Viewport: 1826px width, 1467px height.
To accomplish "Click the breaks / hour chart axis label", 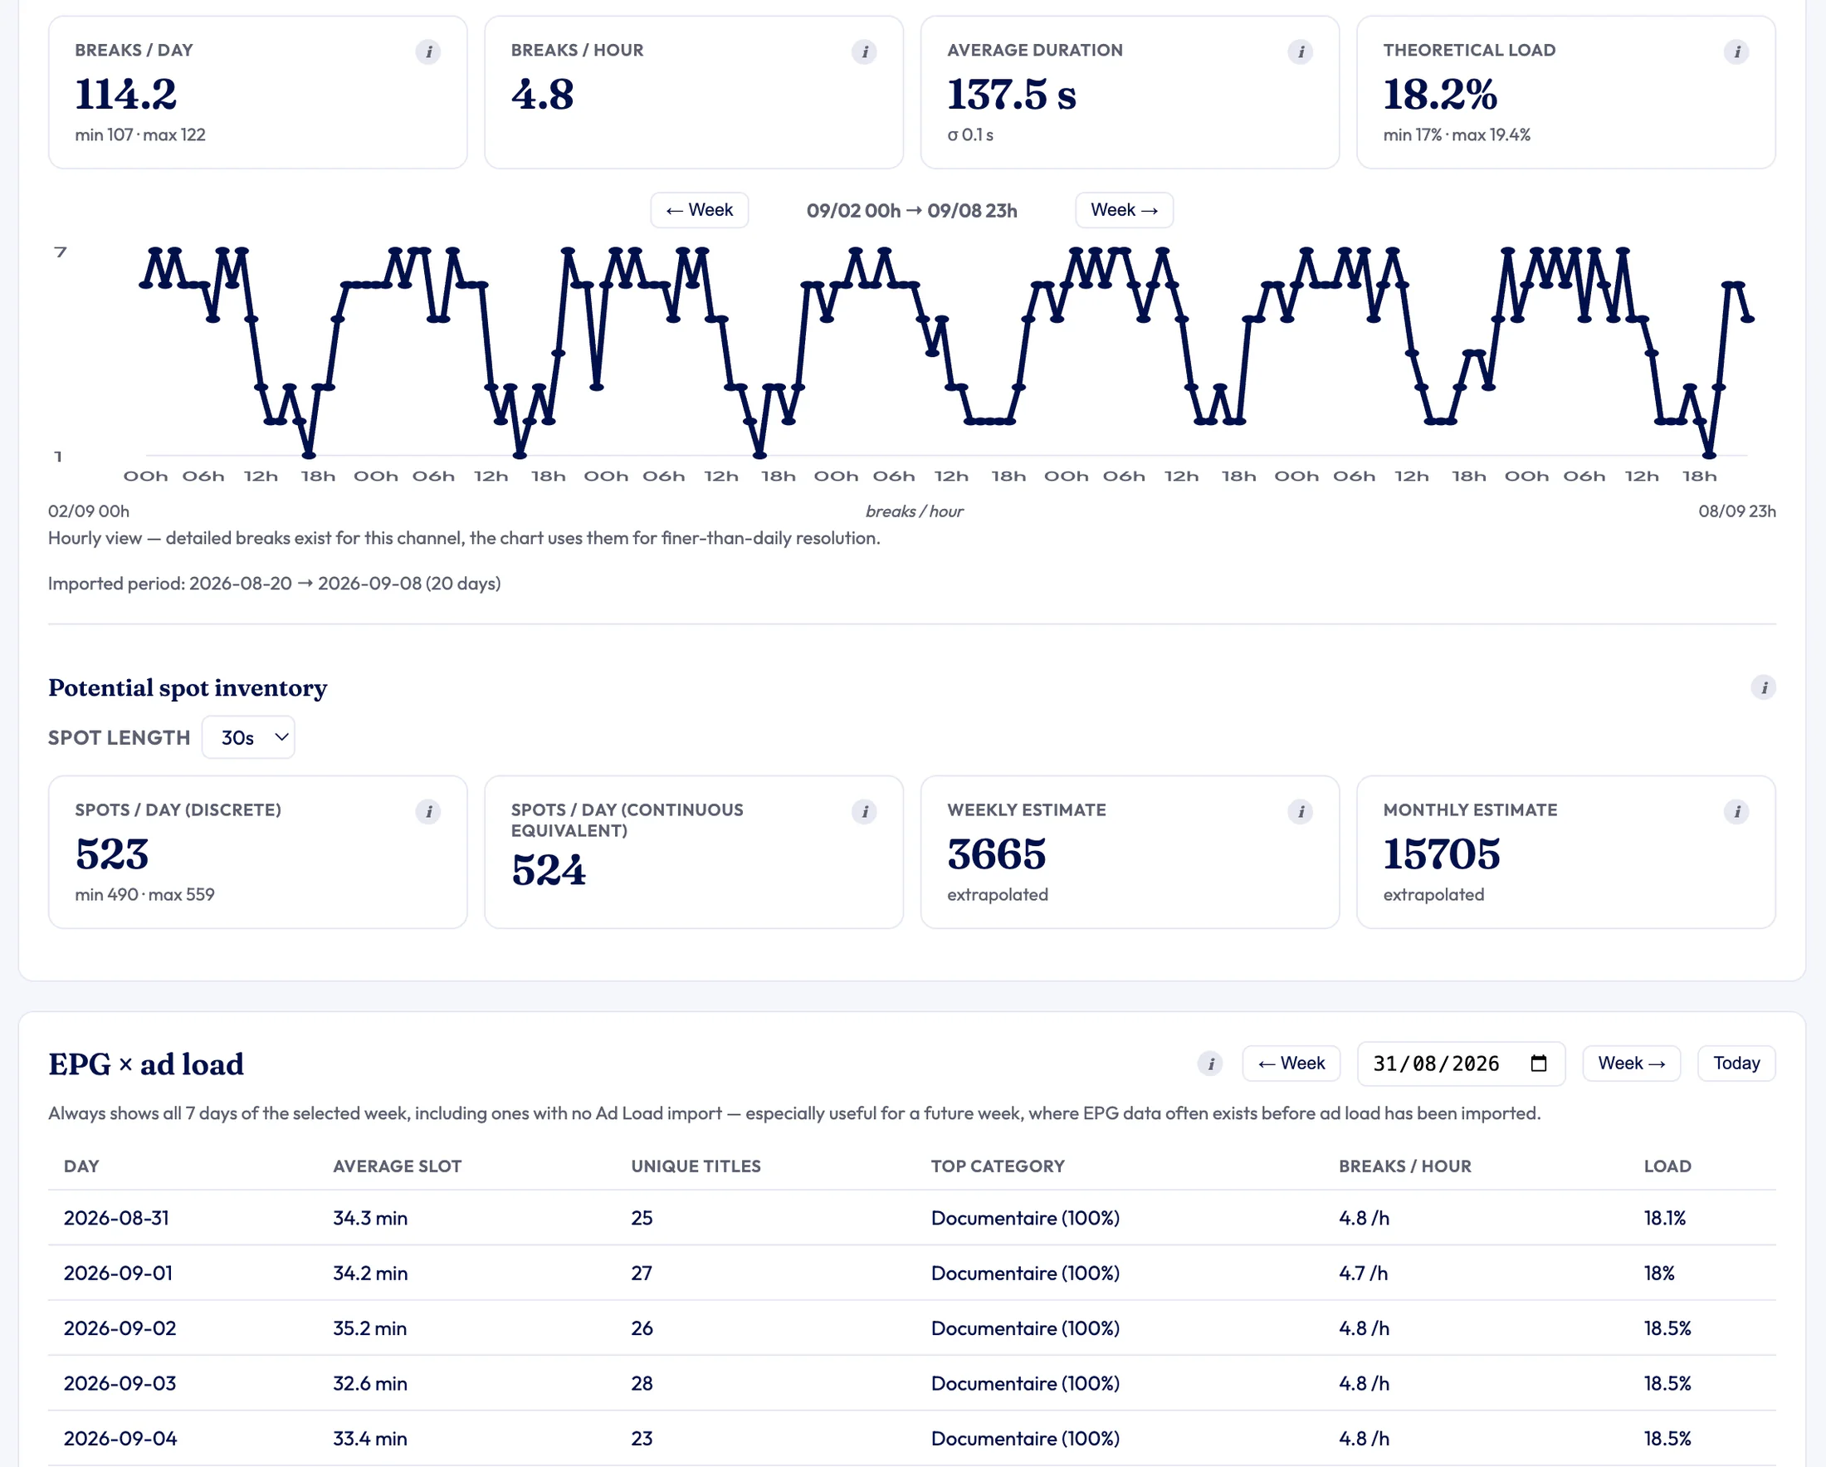I will click(x=914, y=511).
